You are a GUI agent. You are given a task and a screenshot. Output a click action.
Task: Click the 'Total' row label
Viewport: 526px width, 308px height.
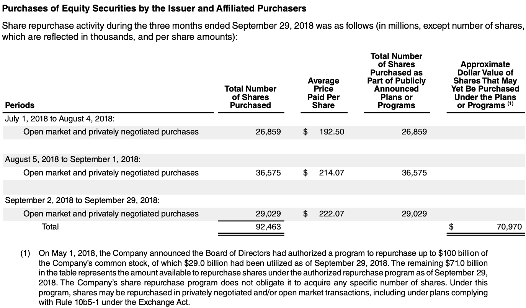50,226
